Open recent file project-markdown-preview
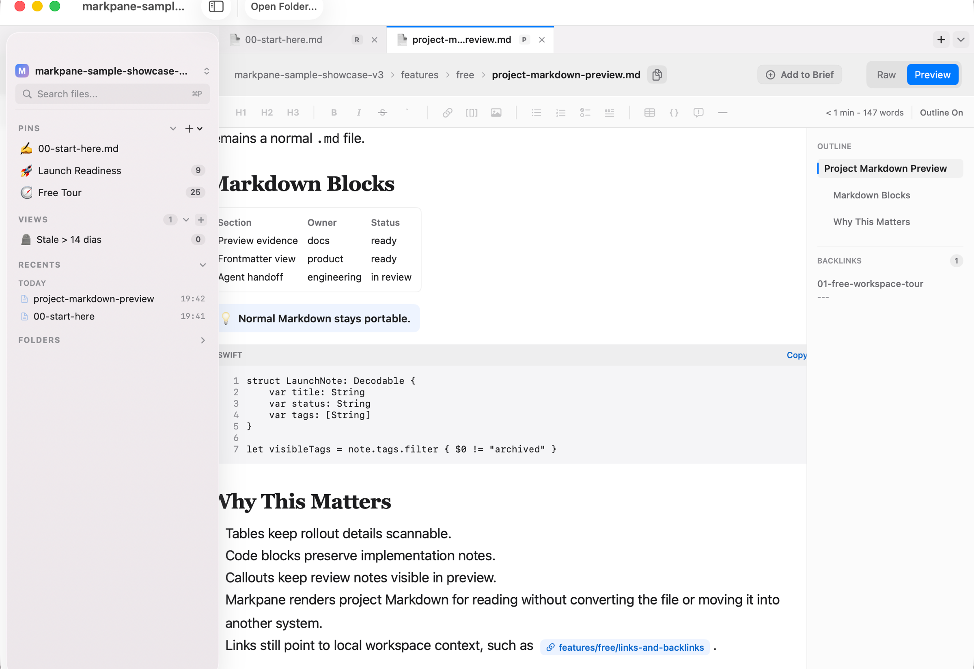 (112, 299)
